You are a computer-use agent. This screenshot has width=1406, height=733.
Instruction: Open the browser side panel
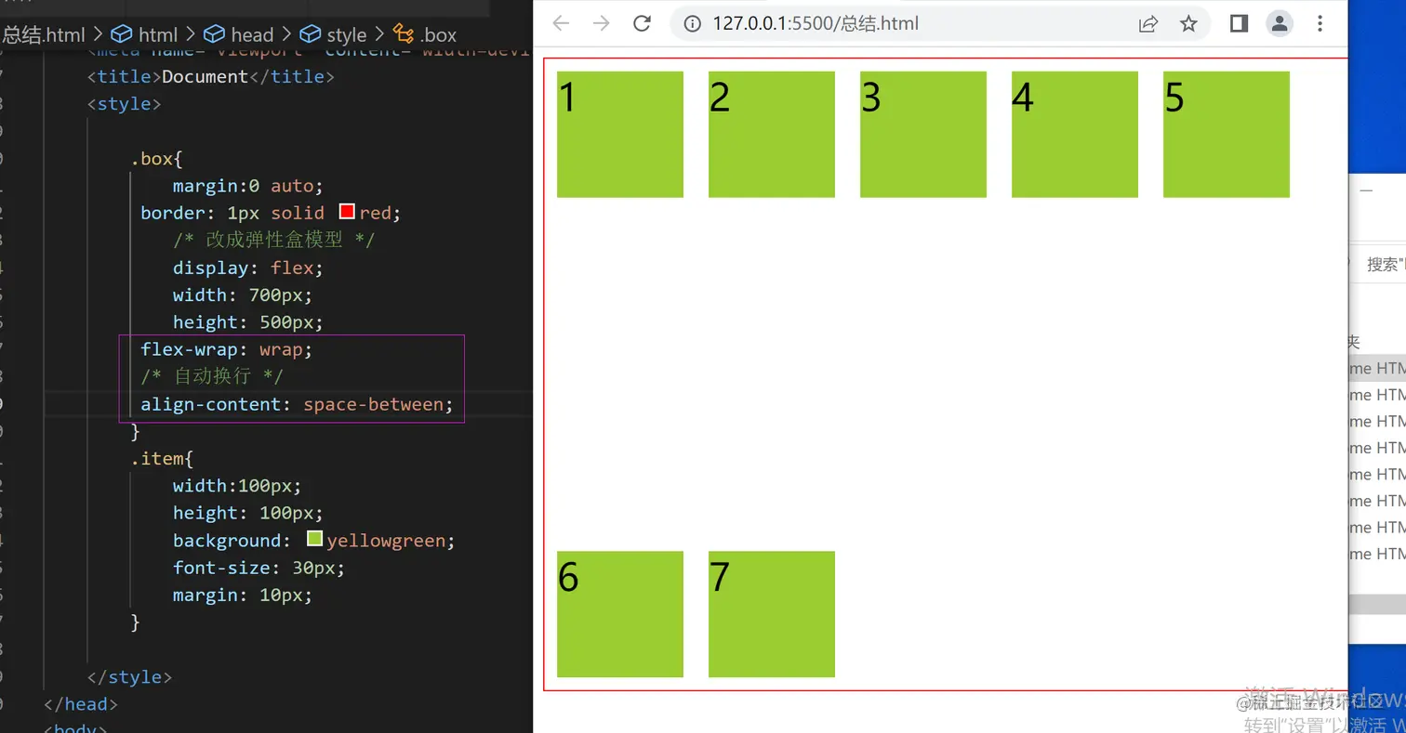1239,24
